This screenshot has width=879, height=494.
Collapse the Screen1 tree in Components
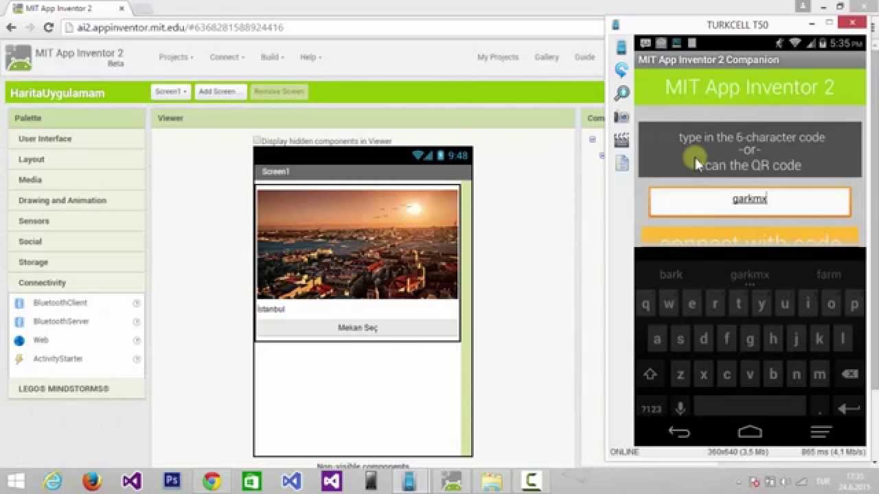coord(592,139)
